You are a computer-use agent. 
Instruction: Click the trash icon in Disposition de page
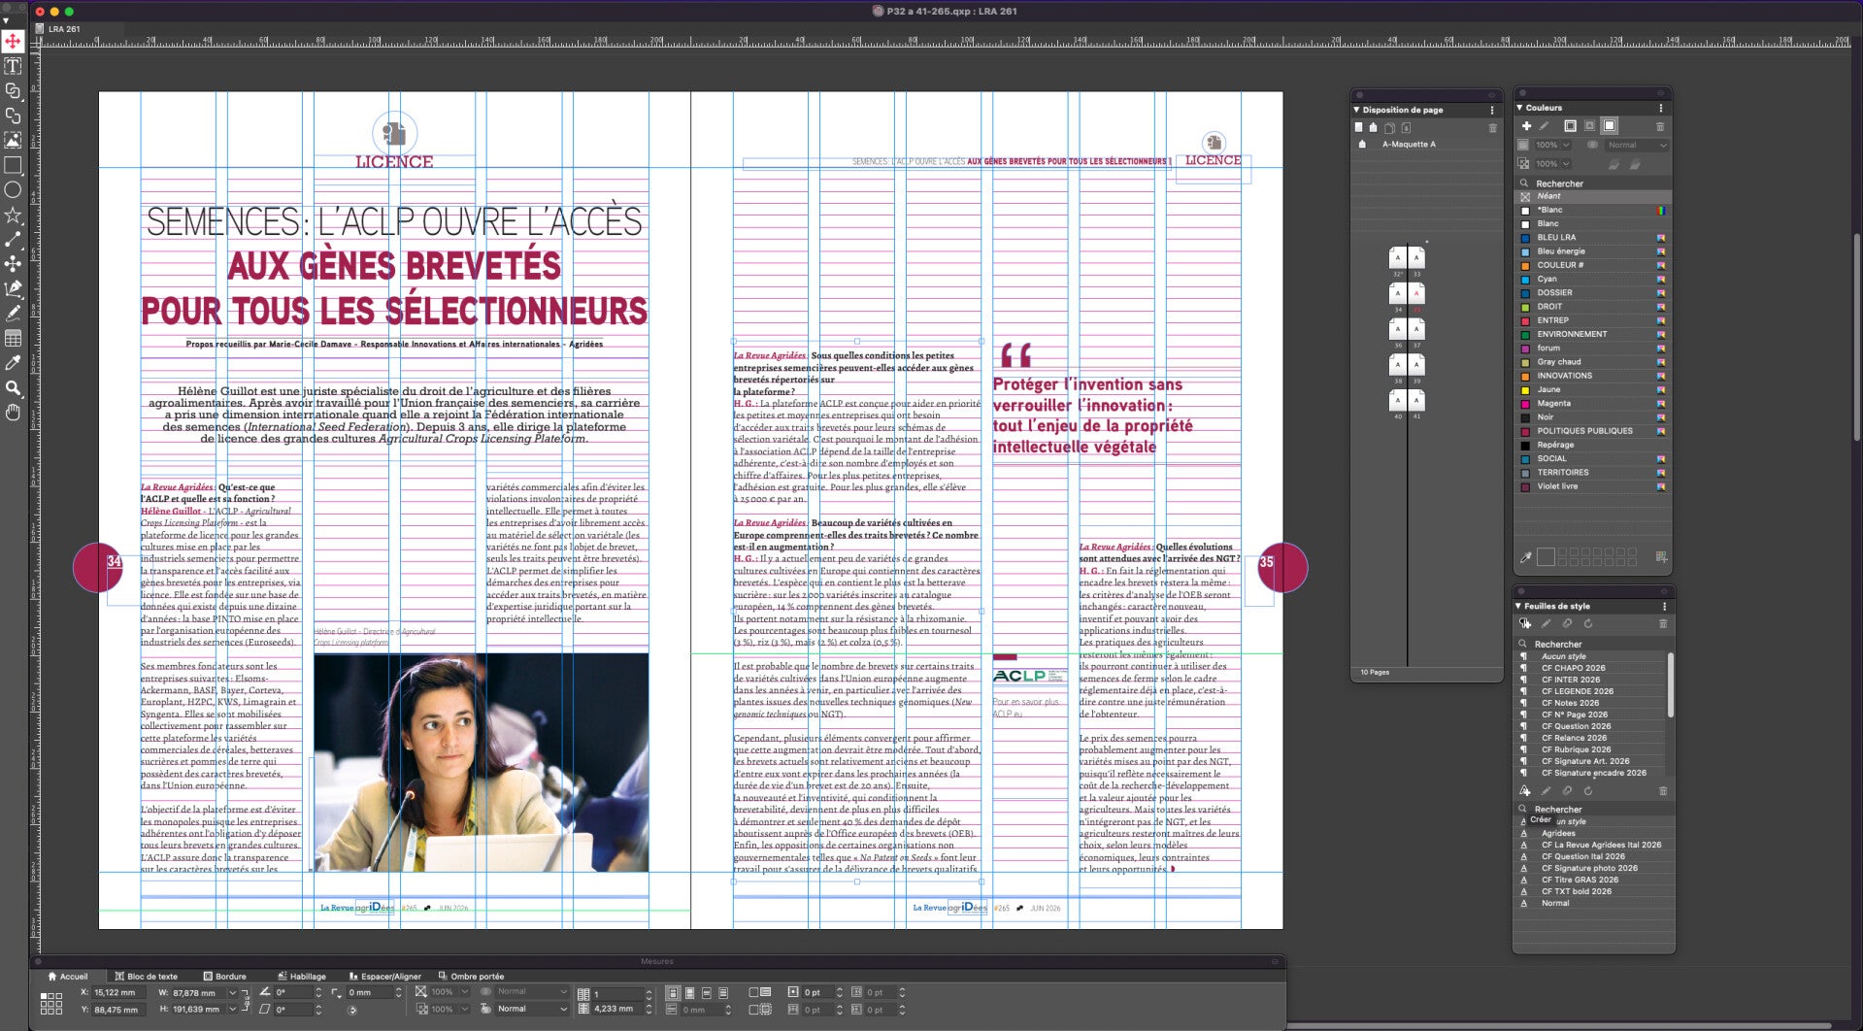tap(1493, 128)
